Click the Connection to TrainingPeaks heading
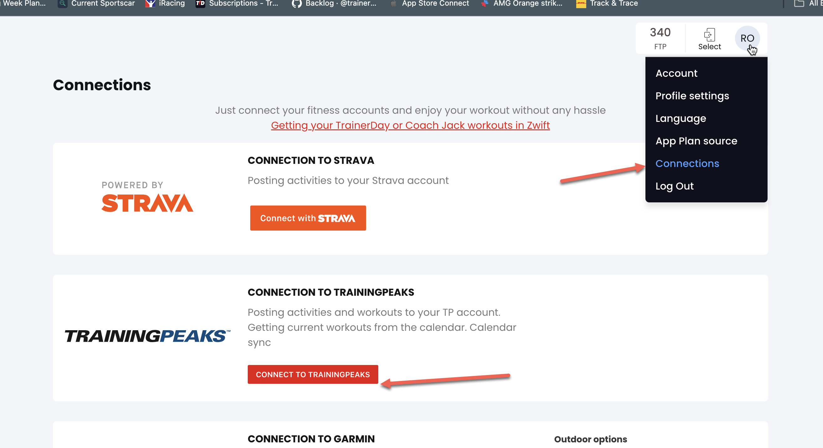Image resolution: width=823 pixels, height=448 pixels. coord(331,292)
